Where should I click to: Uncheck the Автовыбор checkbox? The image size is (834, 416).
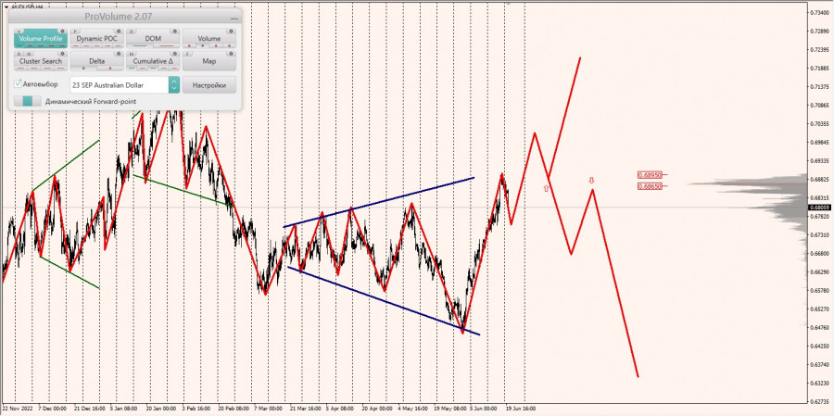[19, 83]
